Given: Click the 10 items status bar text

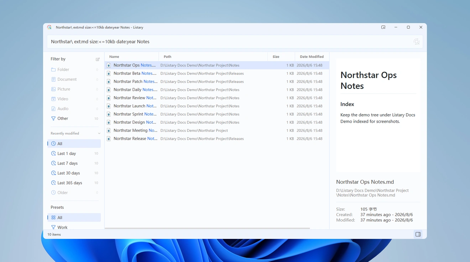Looking at the screenshot, I should point(54,235).
